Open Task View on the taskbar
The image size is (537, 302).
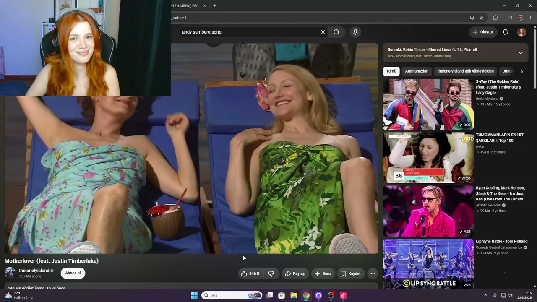click(x=270, y=295)
